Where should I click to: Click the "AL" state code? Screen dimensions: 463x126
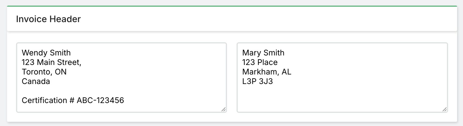tap(286, 72)
